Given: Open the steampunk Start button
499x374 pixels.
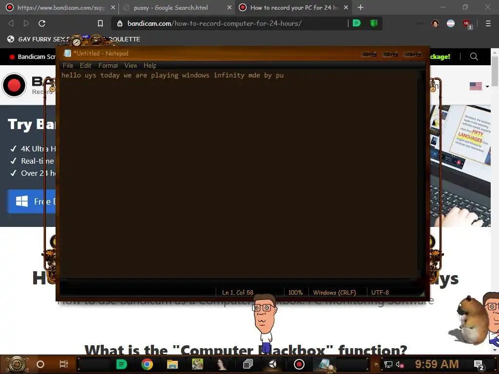Looking at the screenshot, I should coord(17,364).
